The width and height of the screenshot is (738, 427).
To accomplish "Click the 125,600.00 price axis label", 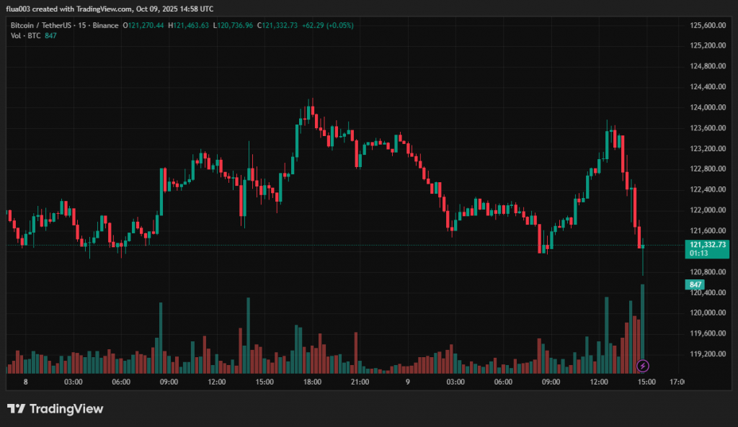I will point(707,25).
